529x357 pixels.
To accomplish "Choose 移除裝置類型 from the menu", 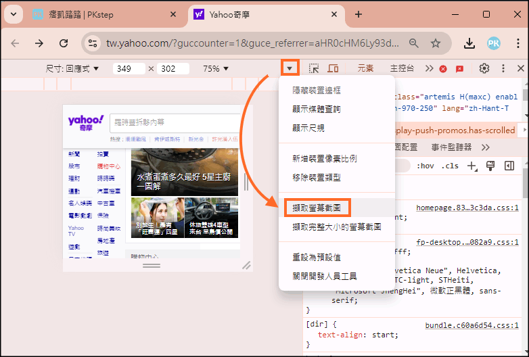I will click(336, 177).
